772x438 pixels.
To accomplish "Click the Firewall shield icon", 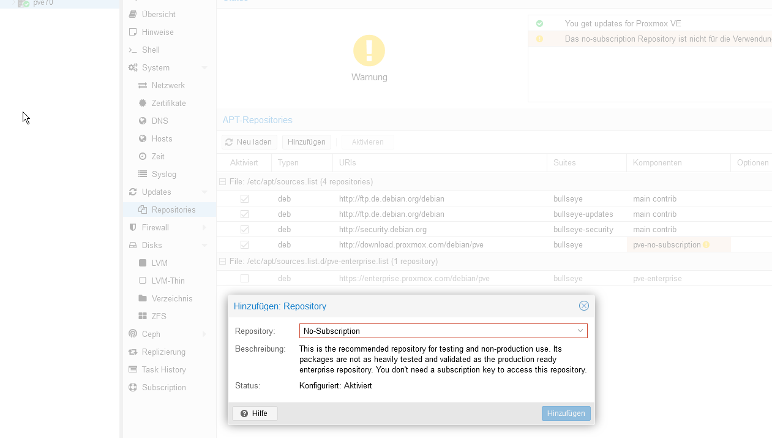I will [x=133, y=227].
